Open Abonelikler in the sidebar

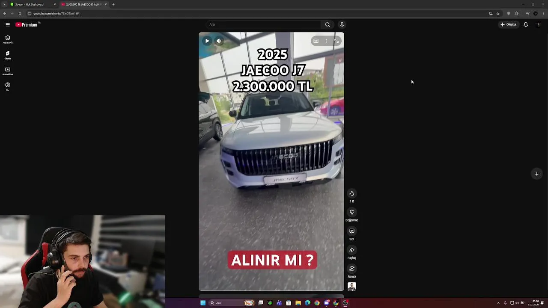click(x=7, y=71)
